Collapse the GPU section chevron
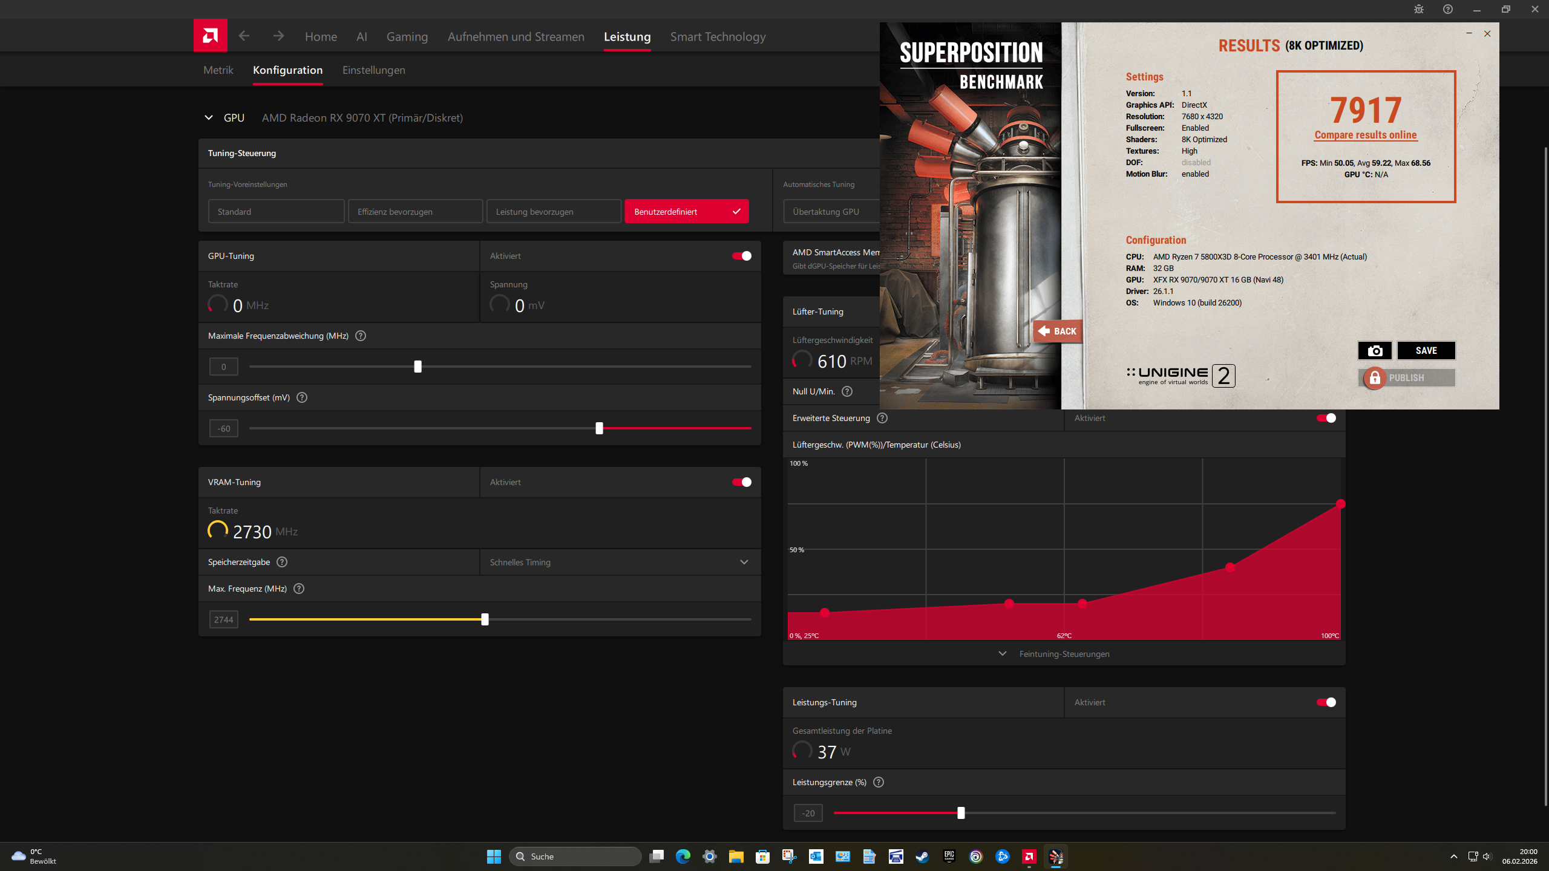 click(x=209, y=118)
